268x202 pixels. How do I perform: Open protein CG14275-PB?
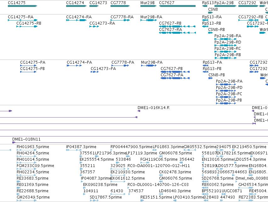tap(32, 69)
